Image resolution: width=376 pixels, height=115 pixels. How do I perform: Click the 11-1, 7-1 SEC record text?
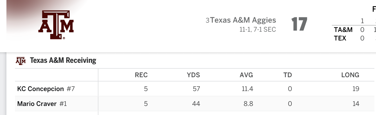(x=258, y=30)
